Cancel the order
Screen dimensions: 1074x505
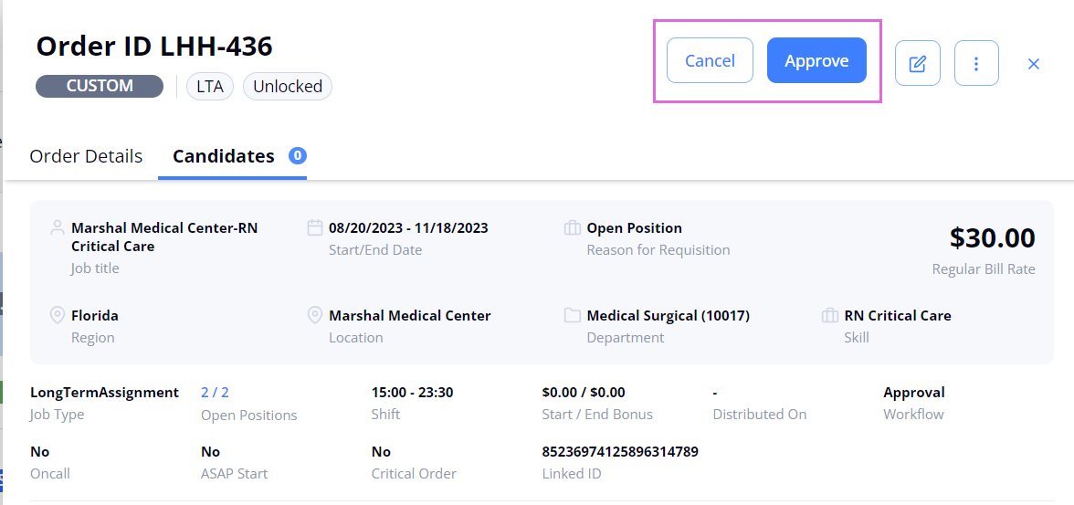(x=710, y=60)
